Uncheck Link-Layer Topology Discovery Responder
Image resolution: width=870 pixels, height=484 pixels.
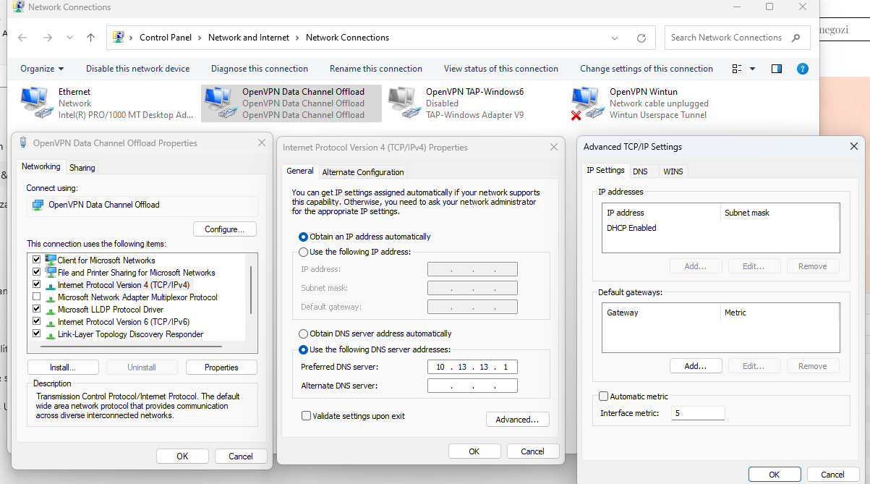pyautogui.click(x=36, y=334)
